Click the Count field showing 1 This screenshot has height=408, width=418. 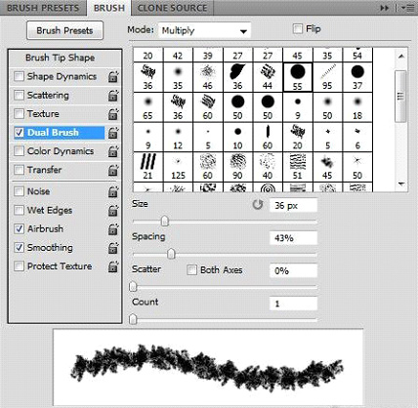(293, 304)
